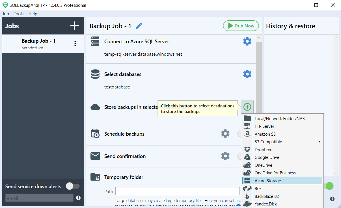Click the Run Now button
341x208 pixels.
[241, 26]
